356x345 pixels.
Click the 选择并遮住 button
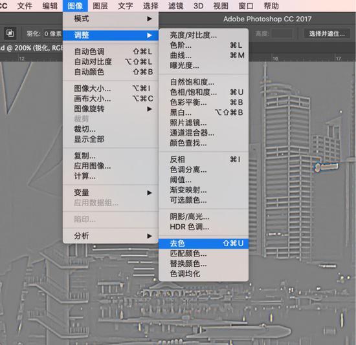point(327,34)
